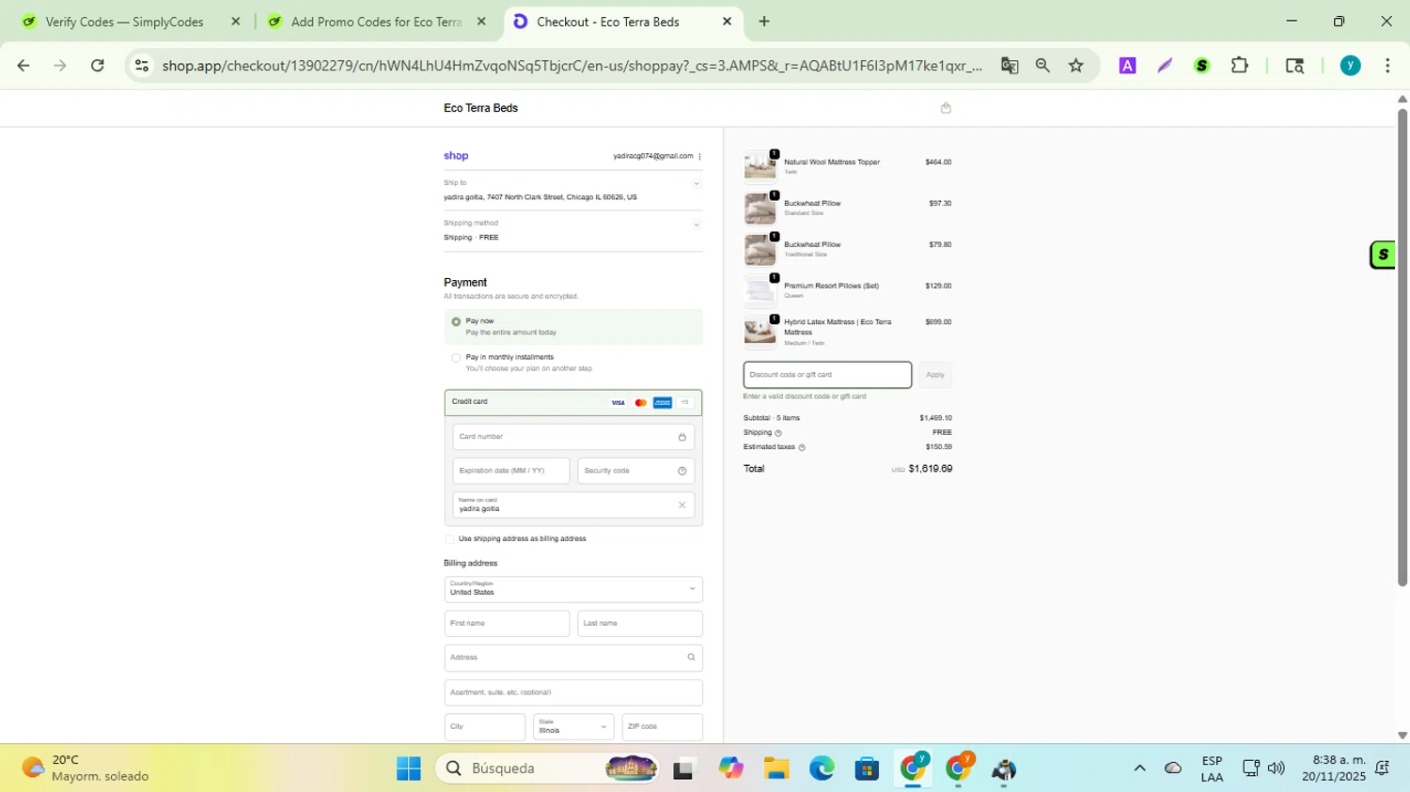Viewport: 1410px width, 792px height.
Task: Check Use shipping address as billing address
Action: pos(449,539)
